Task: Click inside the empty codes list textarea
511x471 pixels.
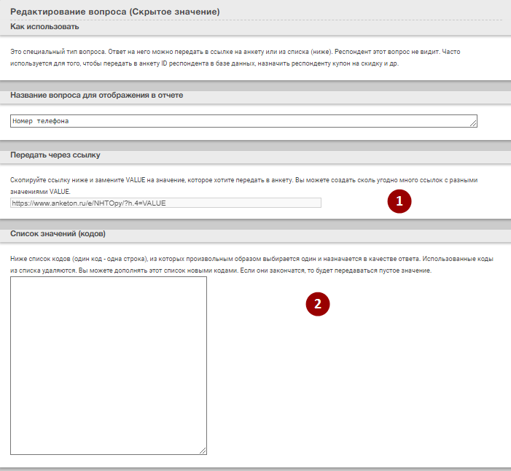Action: pyautogui.click(x=108, y=365)
